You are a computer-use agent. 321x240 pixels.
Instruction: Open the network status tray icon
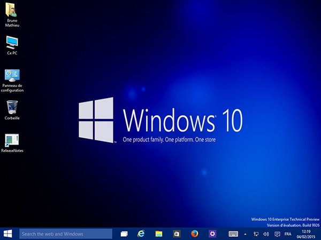pos(256,234)
